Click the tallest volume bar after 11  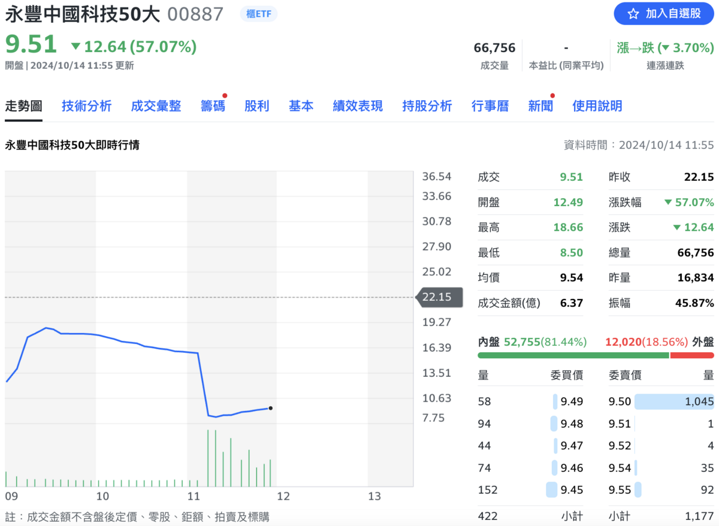pos(208,458)
